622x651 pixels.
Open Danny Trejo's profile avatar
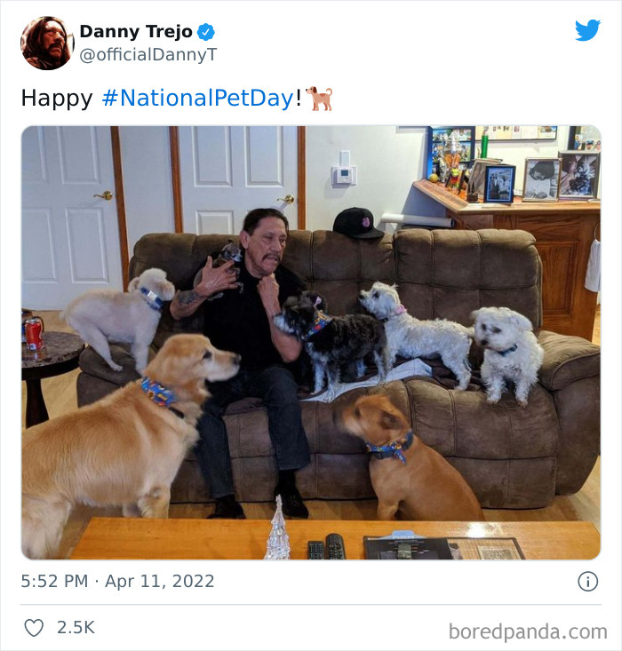pyautogui.click(x=47, y=44)
